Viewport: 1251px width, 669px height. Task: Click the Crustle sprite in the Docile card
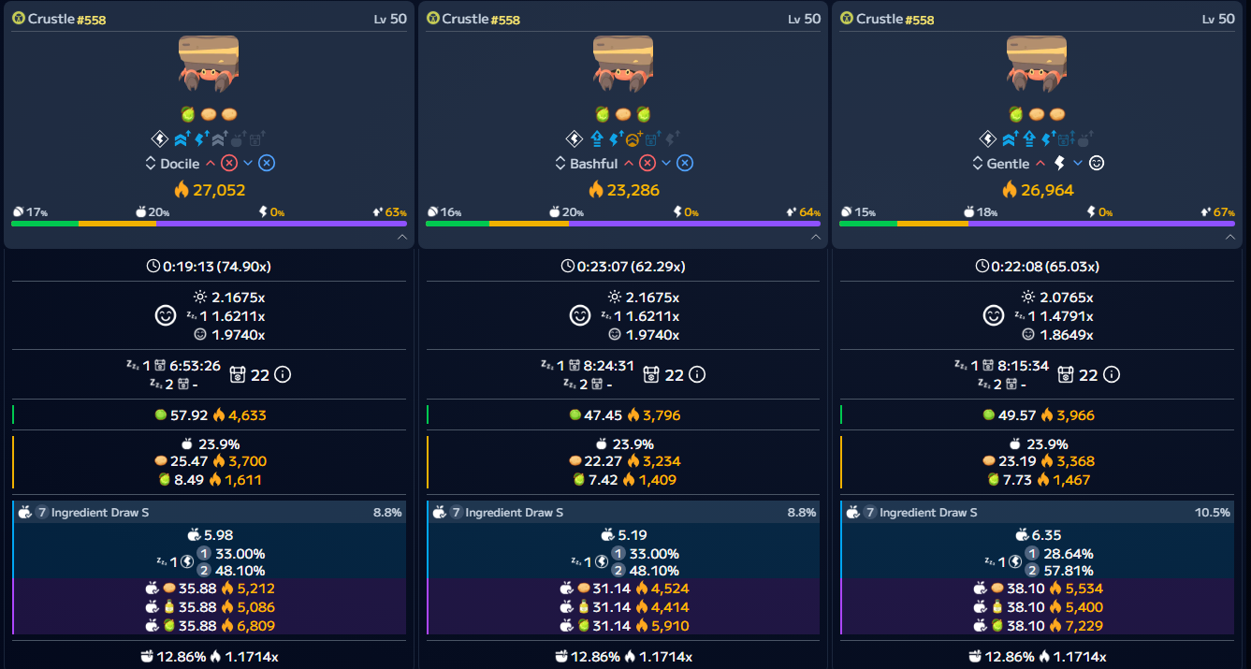(209, 64)
